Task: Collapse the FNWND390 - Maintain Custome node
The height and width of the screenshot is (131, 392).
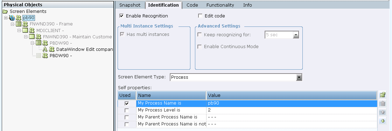Action: pyautogui.click(x=26, y=37)
